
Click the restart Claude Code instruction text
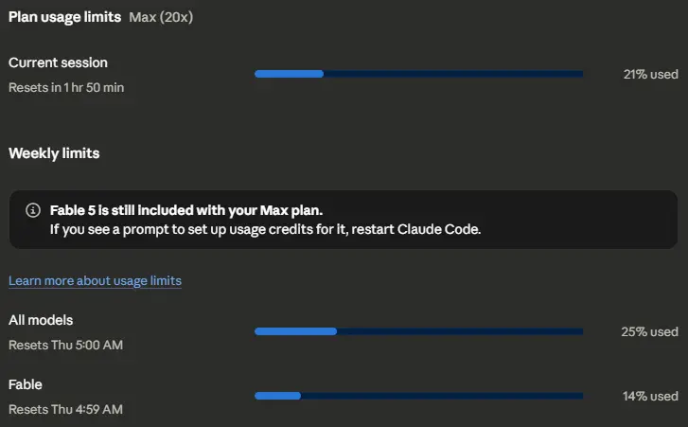click(x=266, y=229)
